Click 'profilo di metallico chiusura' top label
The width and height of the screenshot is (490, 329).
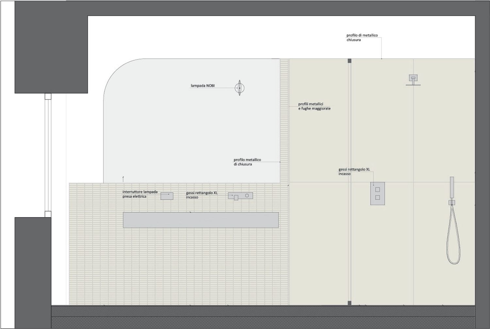362,37
